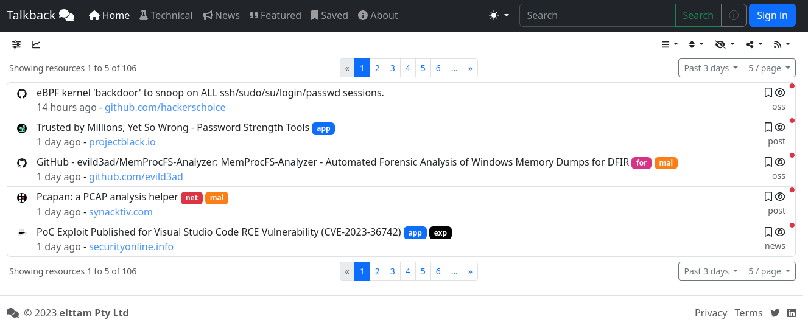Open the top Past 3 days dropdown
808x325 pixels.
click(711, 68)
